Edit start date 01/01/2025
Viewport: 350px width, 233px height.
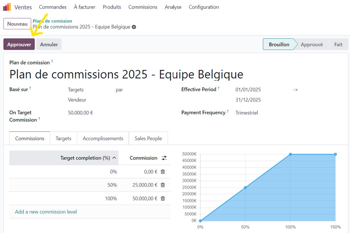[248, 90]
